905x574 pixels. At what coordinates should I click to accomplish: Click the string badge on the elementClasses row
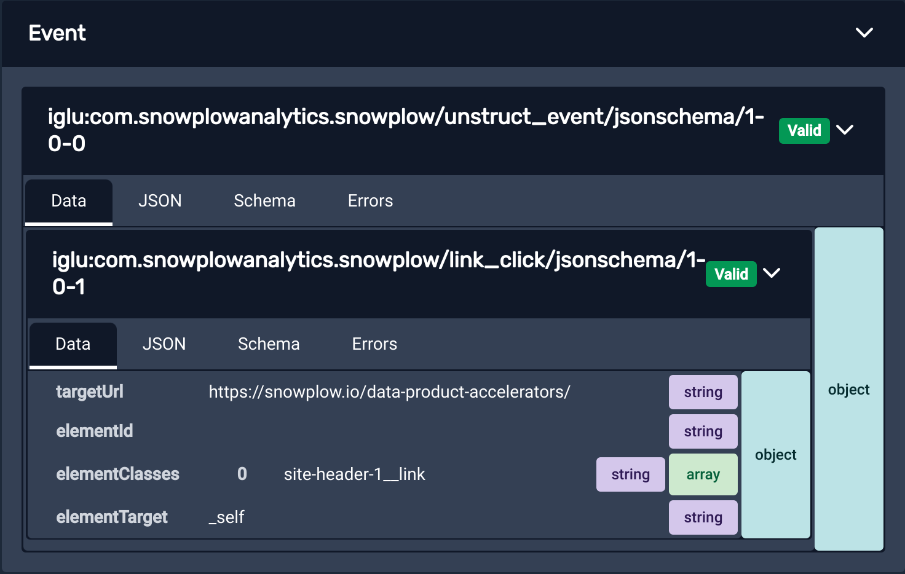tap(630, 474)
